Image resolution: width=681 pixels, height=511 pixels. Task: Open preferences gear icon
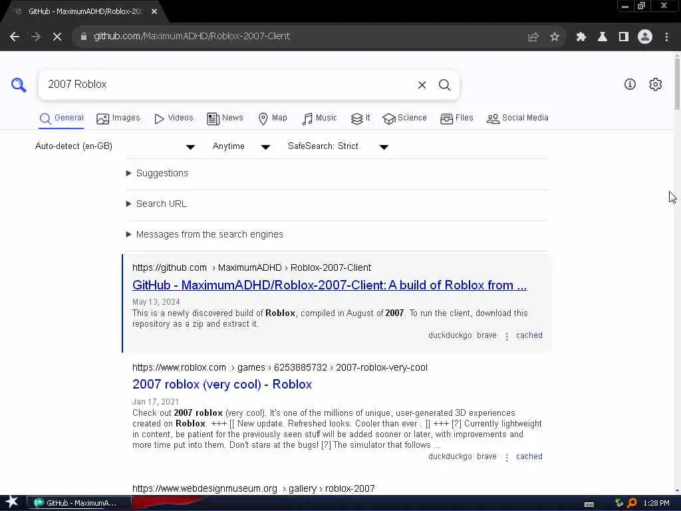(x=655, y=84)
